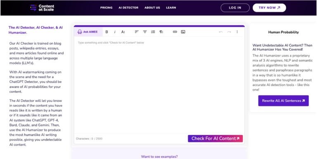Toggle bold formatting in the editor
Screen dimensions: 317x159
pyautogui.click(x=107, y=32)
